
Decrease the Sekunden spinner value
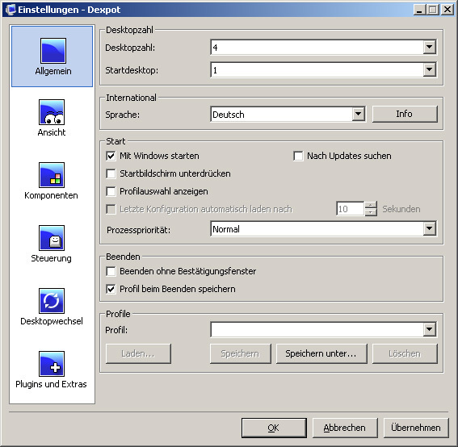371,212
